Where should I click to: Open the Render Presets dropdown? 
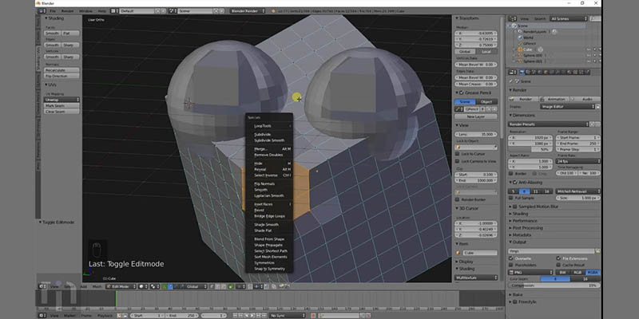click(x=548, y=124)
